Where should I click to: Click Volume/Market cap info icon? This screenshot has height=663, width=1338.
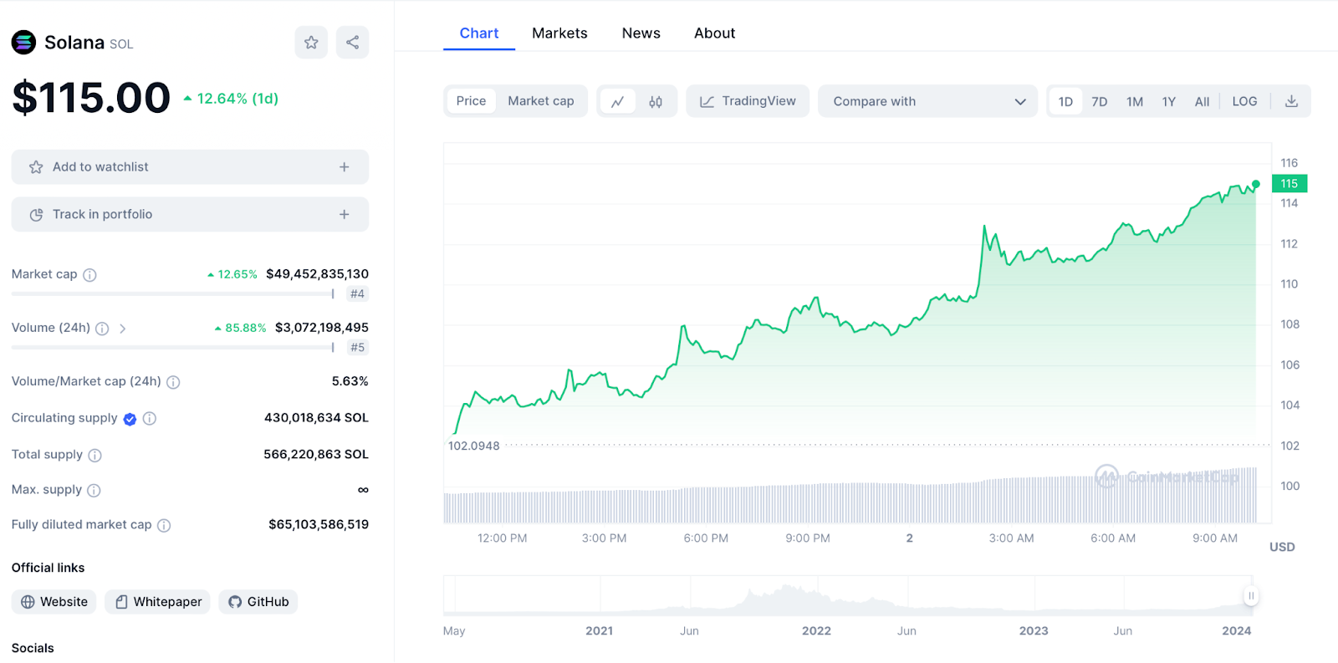(x=173, y=382)
